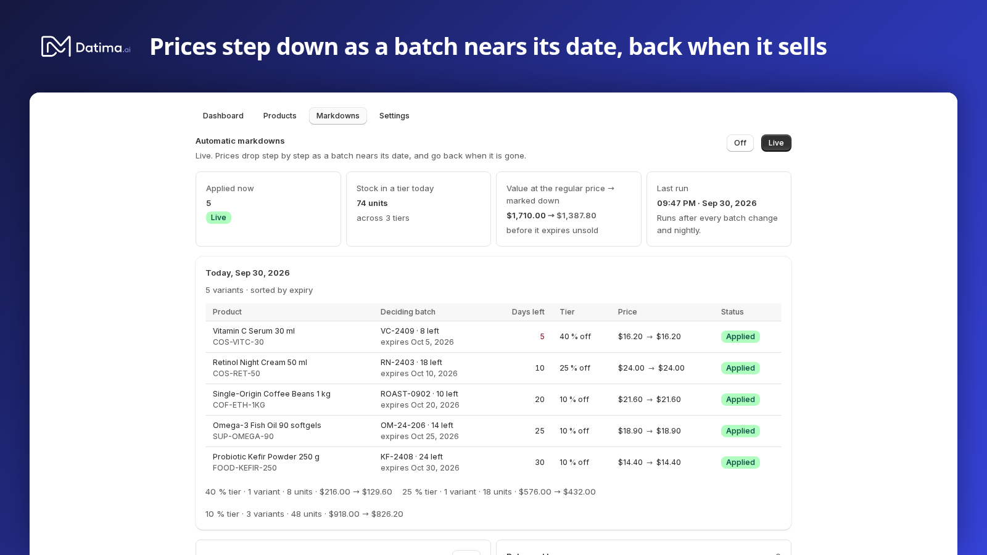Set automatic markdowns to Live
The height and width of the screenshot is (555, 987).
pyautogui.click(x=776, y=143)
